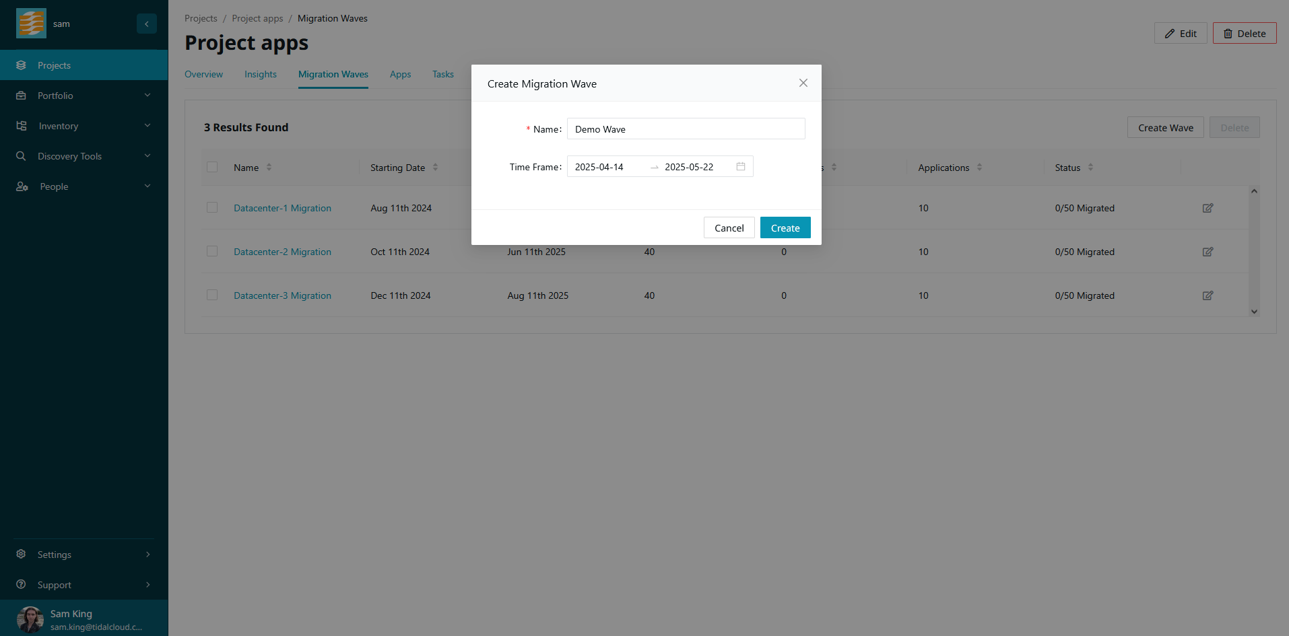
Task: Click the sort icon on Name column
Action: [x=269, y=168]
